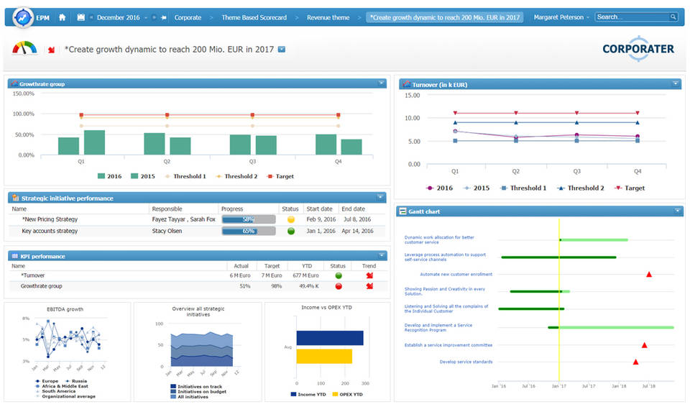
Task: Click the EPM compass logo icon
Action: point(22,17)
